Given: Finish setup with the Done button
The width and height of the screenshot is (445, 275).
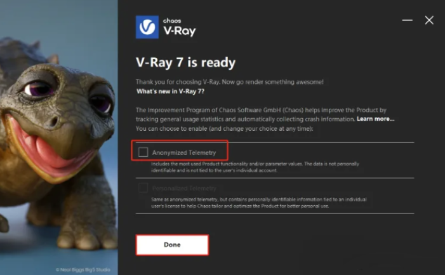Looking at the screenshot, I should pyautogui.click(x=172, y=245).
